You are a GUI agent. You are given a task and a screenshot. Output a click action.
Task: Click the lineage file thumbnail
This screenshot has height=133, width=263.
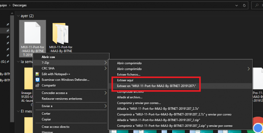click(x=28, y=78)
